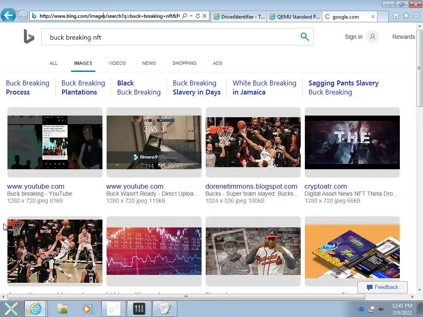Viewport: 423px width, 317px height.
Task: Click the user profile avatar icon
Action: 373,37
